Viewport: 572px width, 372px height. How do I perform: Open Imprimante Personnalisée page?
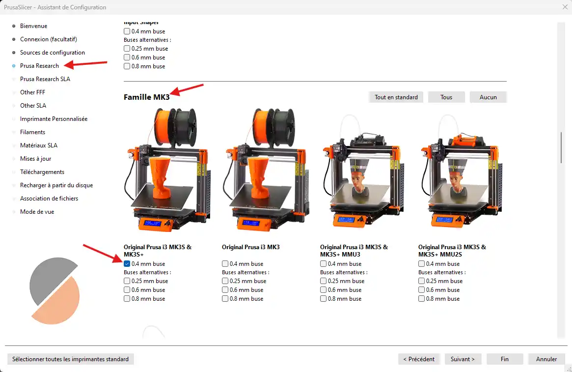[x=54, y=118]
